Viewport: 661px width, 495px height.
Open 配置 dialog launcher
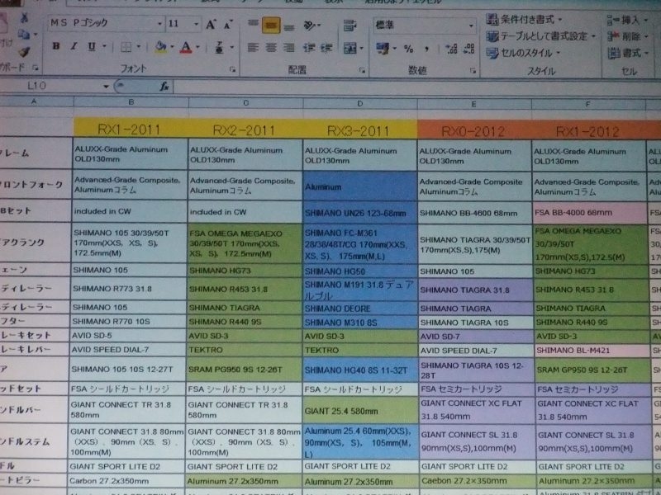pos(362,70)
